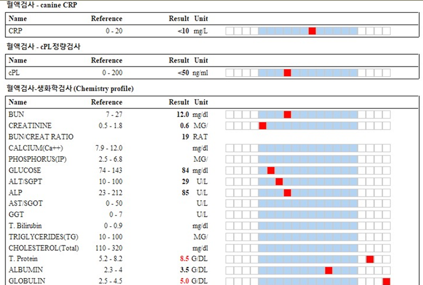423x285 pixels.
Task: Click the CALCIUM range bar
Action: click(x=308, y=148)
